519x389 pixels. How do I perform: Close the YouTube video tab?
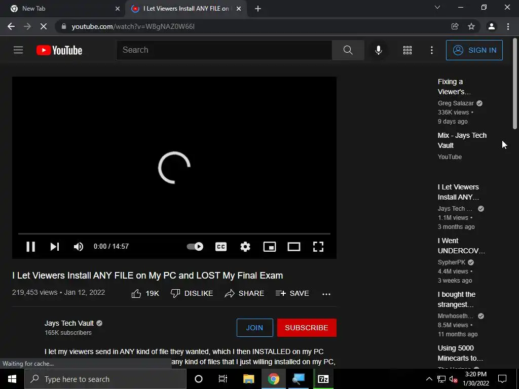[239, 9]
